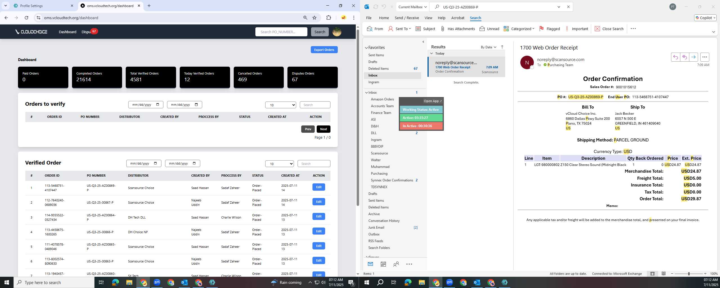Collapse the Favorites section
Viewport: 720px width, 288px height.
tap(366, 48)
